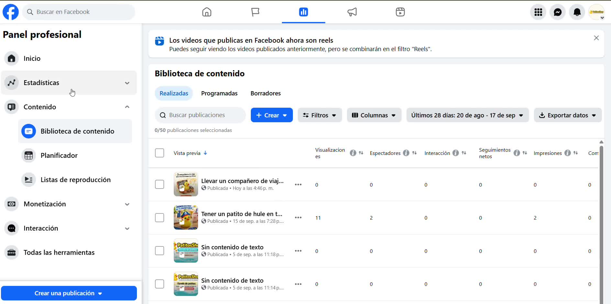Open Messenger chat icon

(x=558, y=12)
